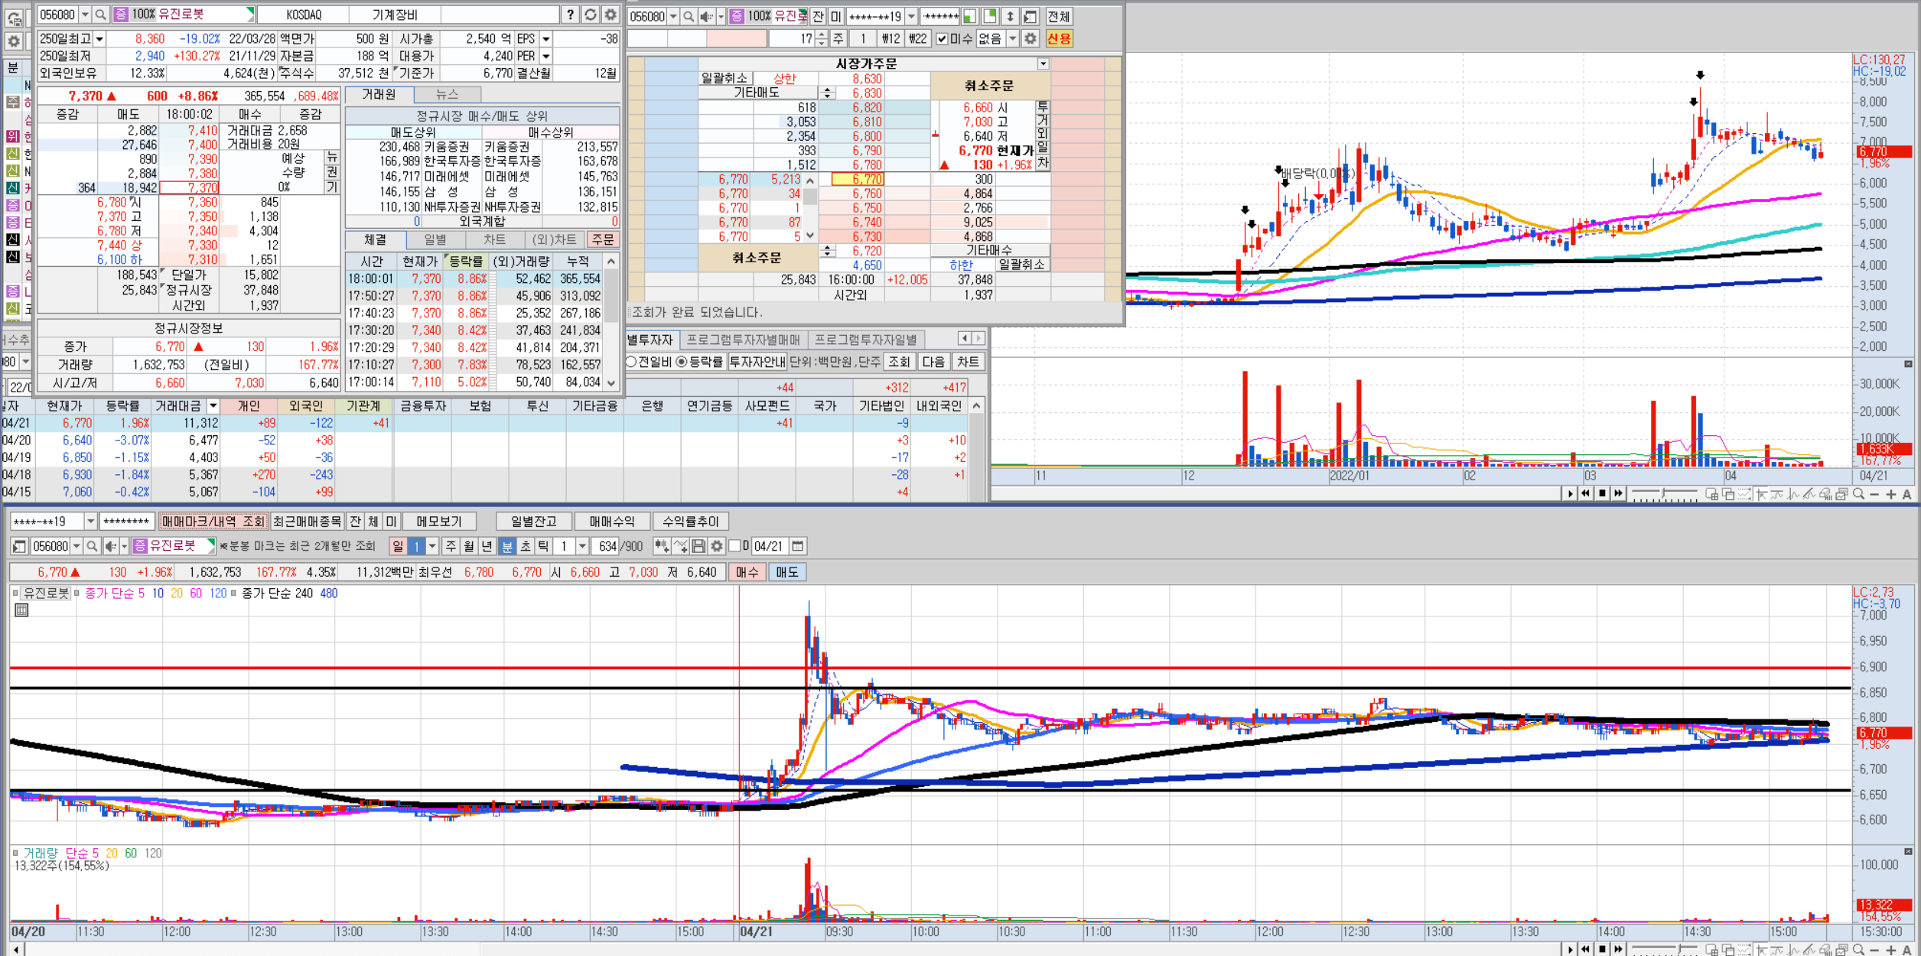
Task: Click the search magnifier in order window header
Action: 689,16
